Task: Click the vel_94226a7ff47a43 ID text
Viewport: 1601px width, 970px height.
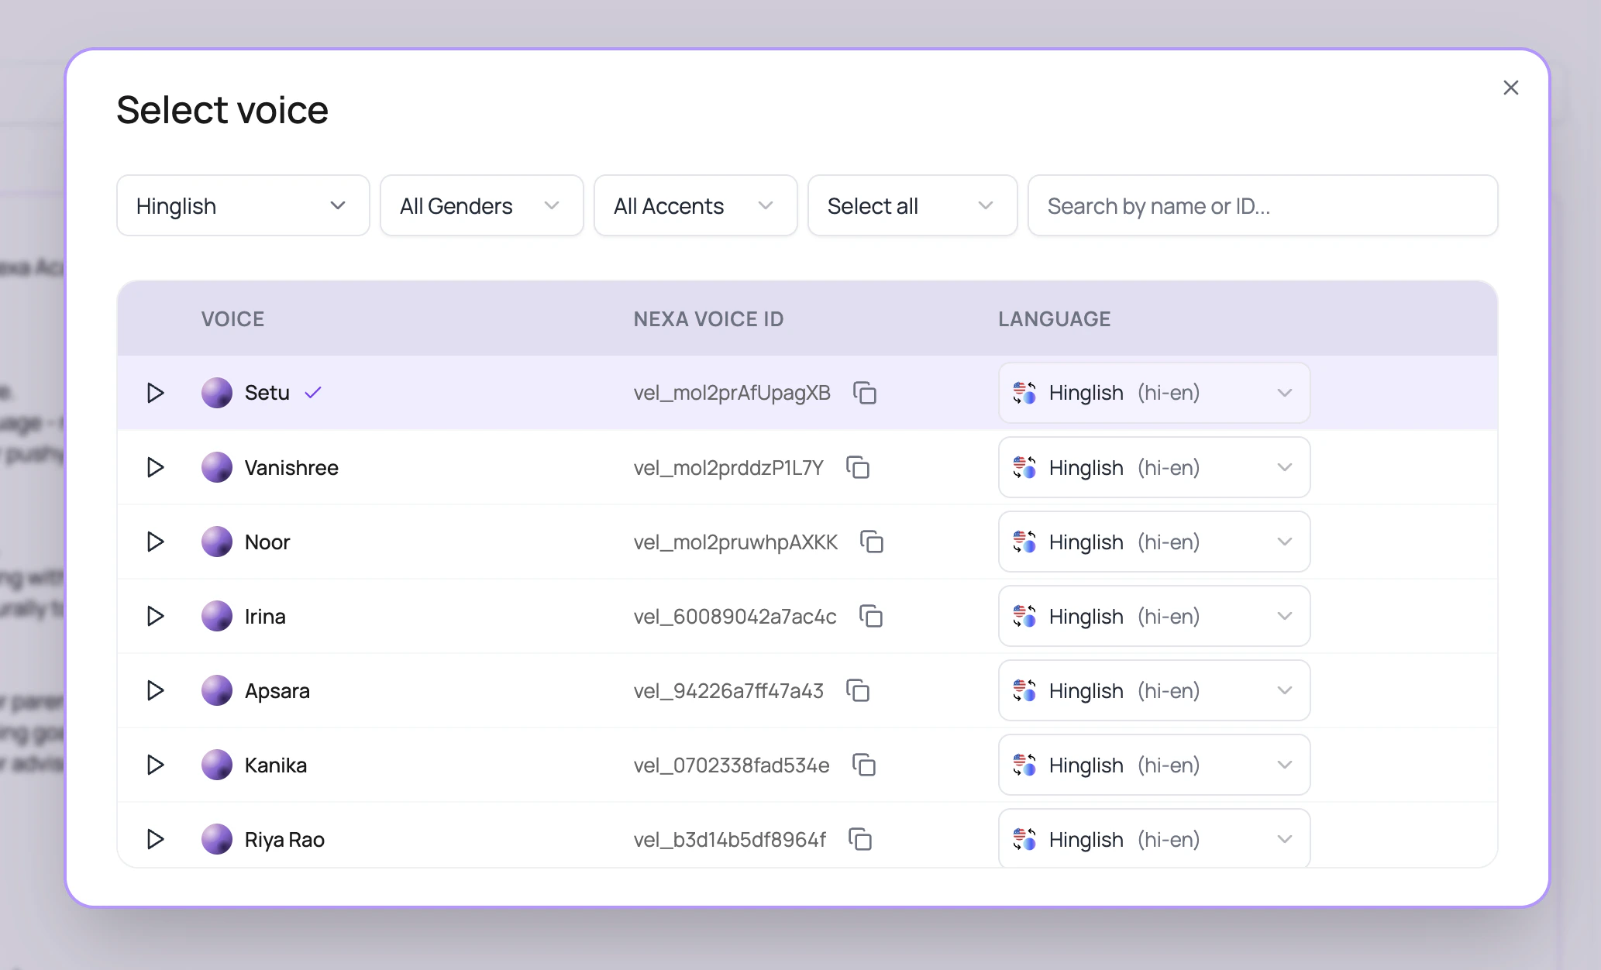Action: [728, 690]
